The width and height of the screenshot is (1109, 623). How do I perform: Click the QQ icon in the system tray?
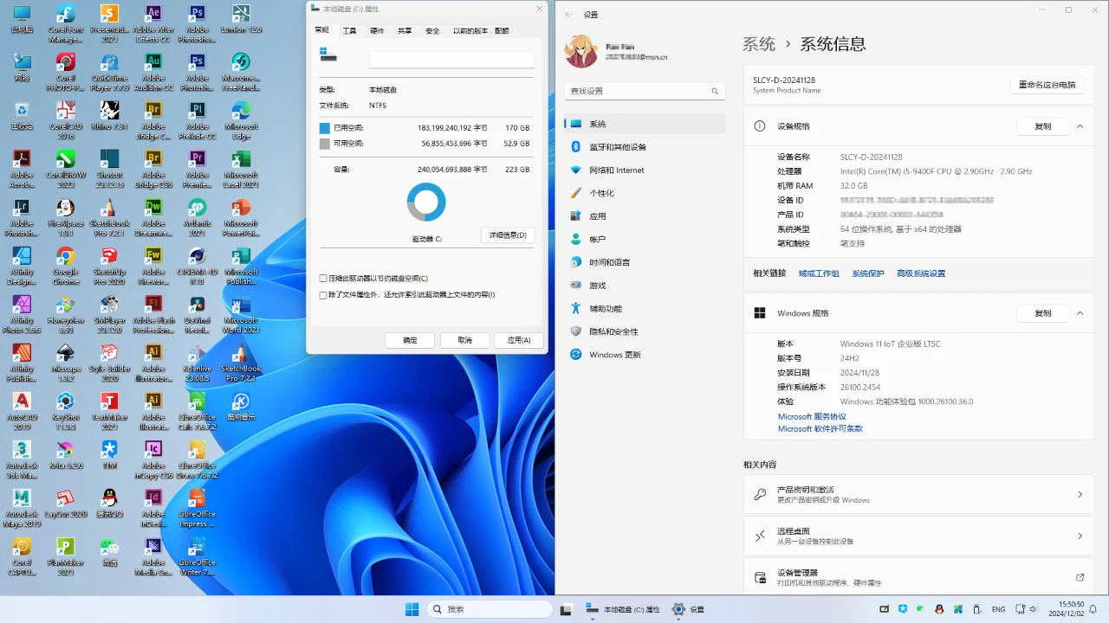pos(938,609)
